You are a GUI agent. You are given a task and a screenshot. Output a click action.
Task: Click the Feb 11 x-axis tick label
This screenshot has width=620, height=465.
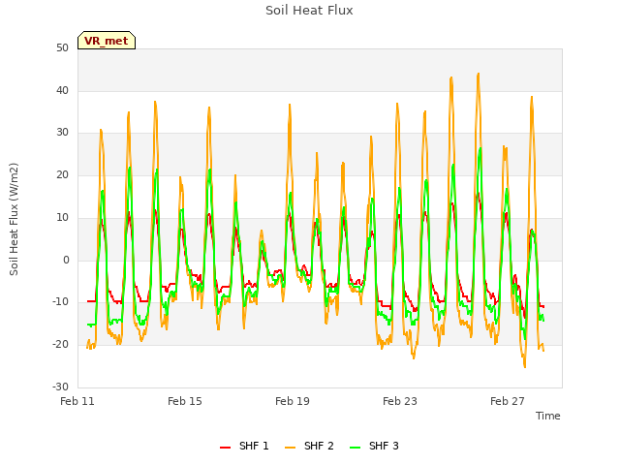tap(77, 401)
